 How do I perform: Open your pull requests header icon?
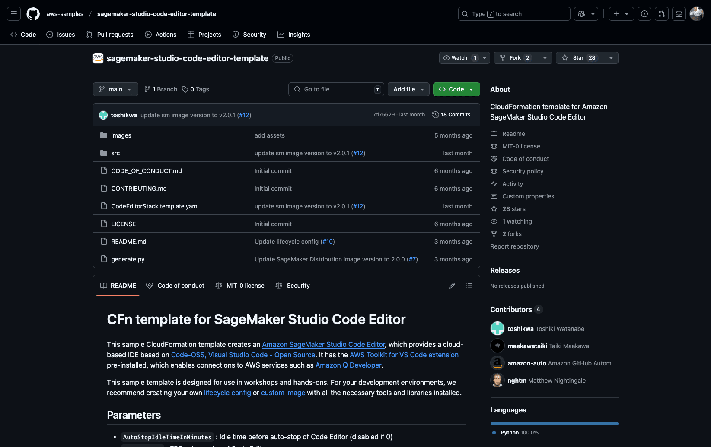click(x=662, y=14)
